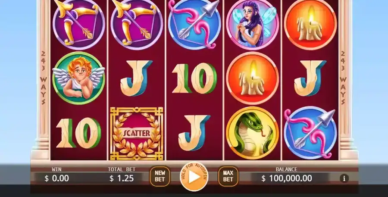Image resolution: width=388 pixels, height=197 pixels.
Task: Click the Balance amount display
Action: pos(287,178)
